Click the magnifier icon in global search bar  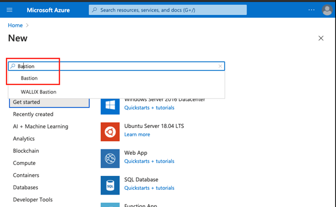95,10
